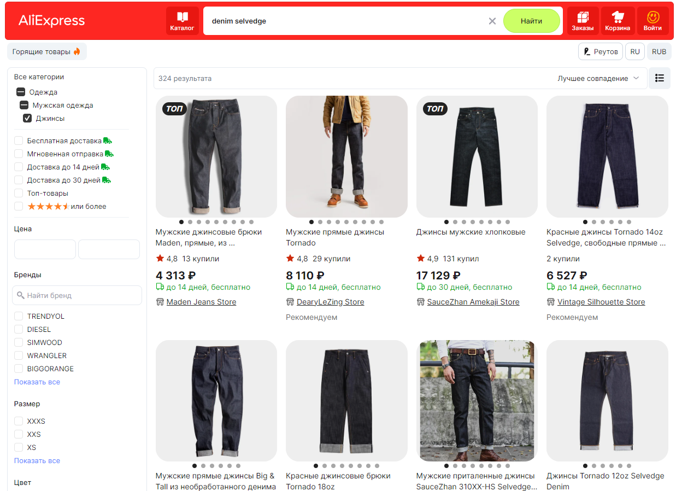Viewport: 682px width, 491px height.
Task: Tick the DIESEL brand checkbox
Action: click(x=19, y=329)
